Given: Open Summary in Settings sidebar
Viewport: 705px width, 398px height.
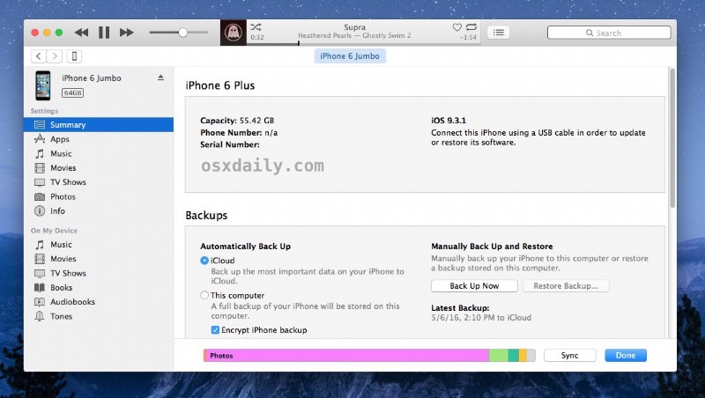Looking at the screenshot, I should (99, 124).
